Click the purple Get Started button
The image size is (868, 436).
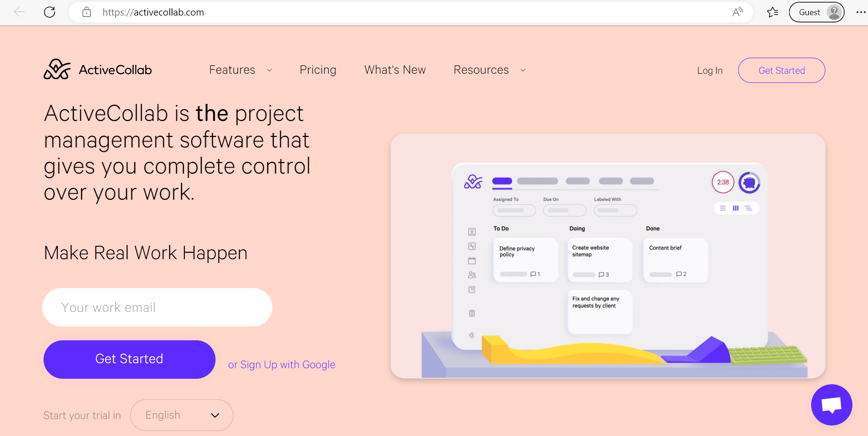pyautogui.click(x=129, y=359)
